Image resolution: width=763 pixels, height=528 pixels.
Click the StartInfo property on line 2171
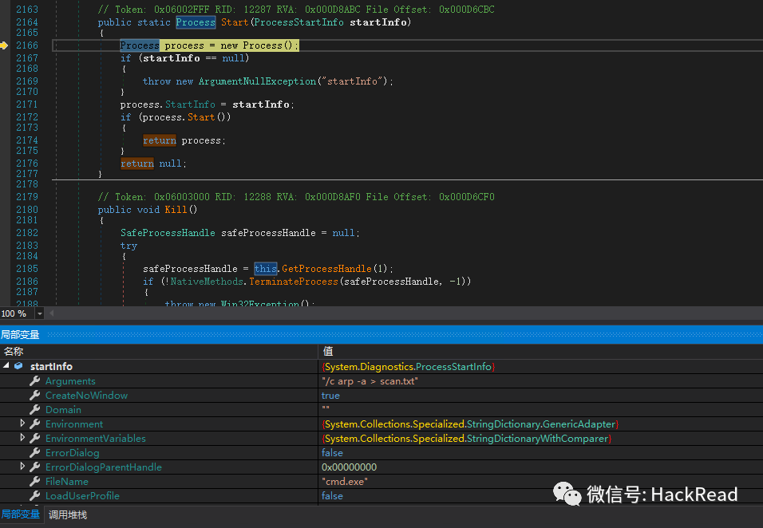(190, 104)
